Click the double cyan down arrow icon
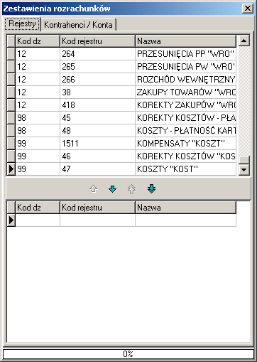257x362 pixels. [x=151, y=189]
